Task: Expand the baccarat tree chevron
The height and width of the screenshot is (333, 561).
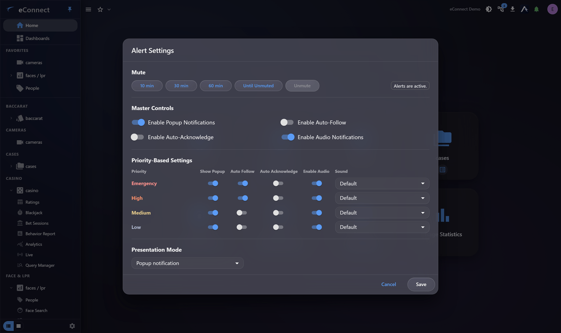Action: (x=11, y=118)
